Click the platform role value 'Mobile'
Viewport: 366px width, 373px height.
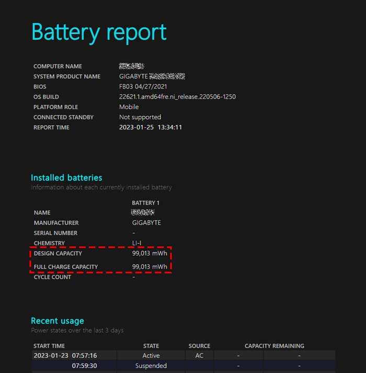[129, 107]
